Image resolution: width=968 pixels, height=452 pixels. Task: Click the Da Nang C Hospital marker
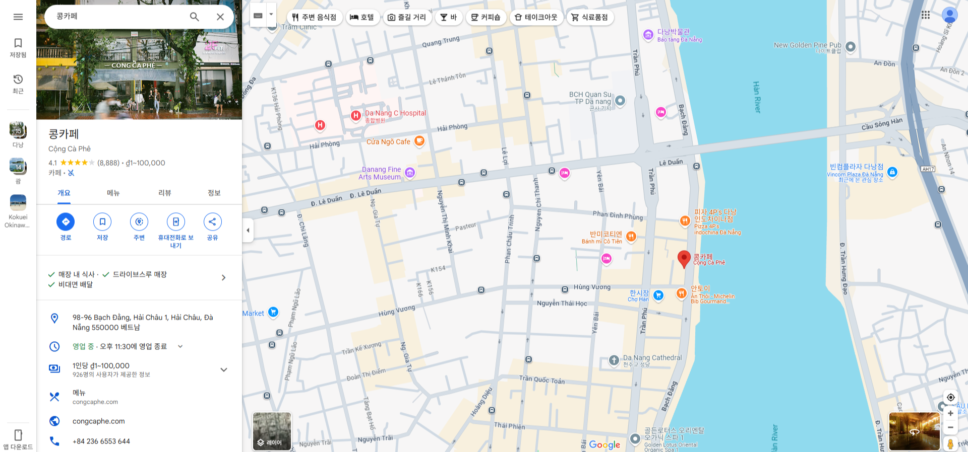(x=356, y=116)
